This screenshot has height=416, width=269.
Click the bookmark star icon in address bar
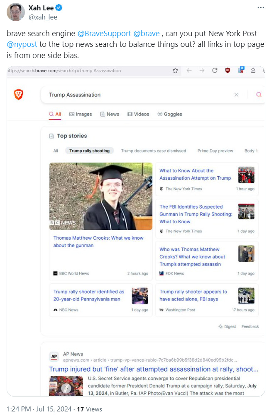176,71
